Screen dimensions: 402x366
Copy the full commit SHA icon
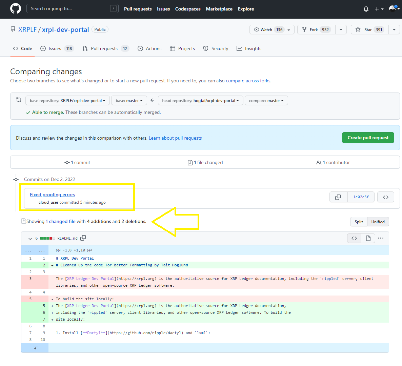(338, 197)
